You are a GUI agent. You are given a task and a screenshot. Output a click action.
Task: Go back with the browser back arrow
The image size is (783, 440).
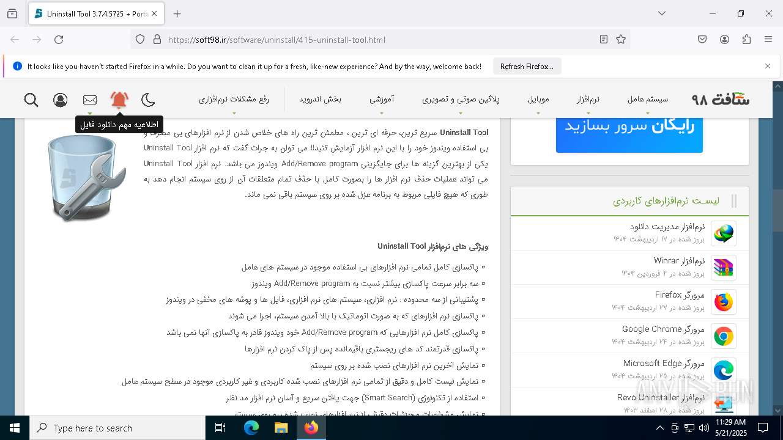coord(15,40)
